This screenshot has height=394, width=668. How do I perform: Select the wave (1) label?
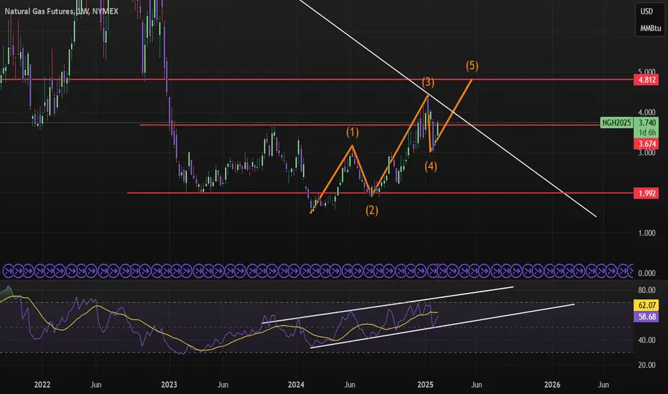tap(353, 133)
